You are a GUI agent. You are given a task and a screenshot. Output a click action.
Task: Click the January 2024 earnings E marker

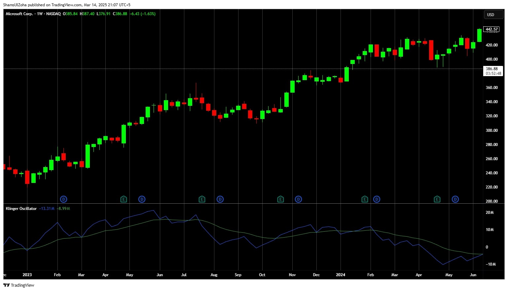(365, 199)
